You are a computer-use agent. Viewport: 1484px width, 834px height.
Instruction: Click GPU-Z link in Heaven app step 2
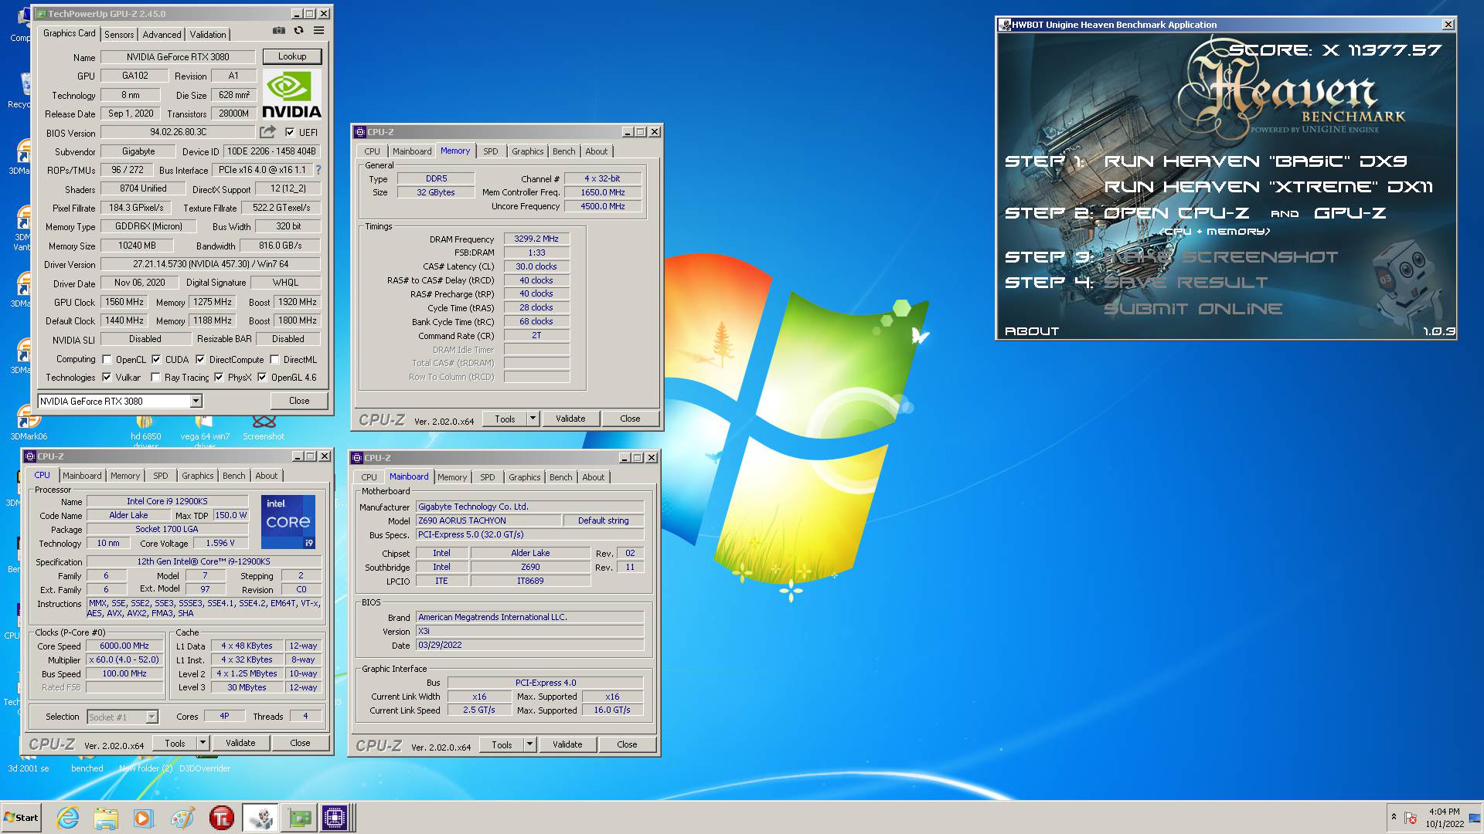click(1350, 213)
